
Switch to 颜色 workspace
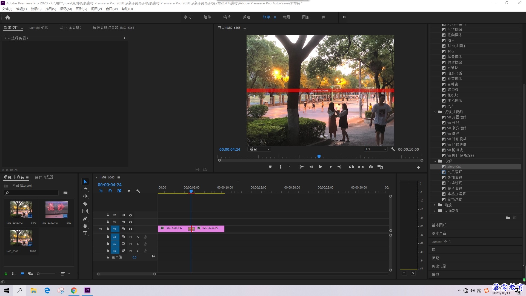tap(247, 17)
